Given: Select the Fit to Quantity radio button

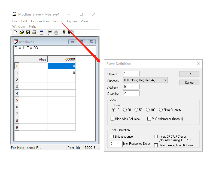Looking at the screenshot, I should click(161, 110).
